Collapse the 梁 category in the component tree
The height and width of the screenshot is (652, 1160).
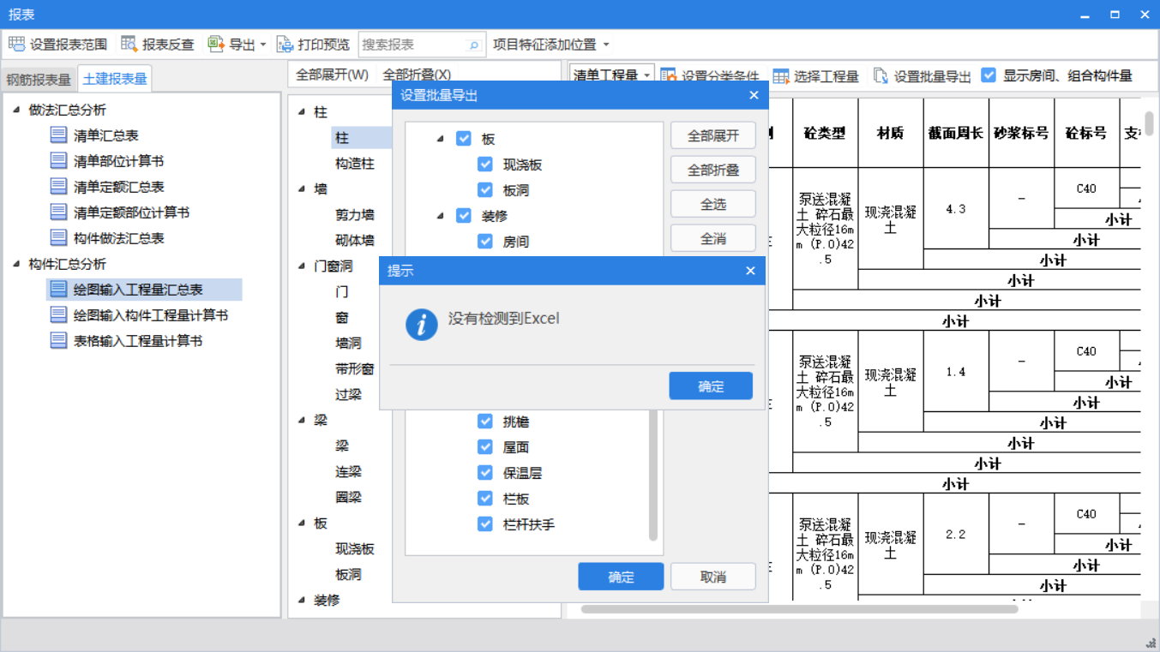coord(302,421)
